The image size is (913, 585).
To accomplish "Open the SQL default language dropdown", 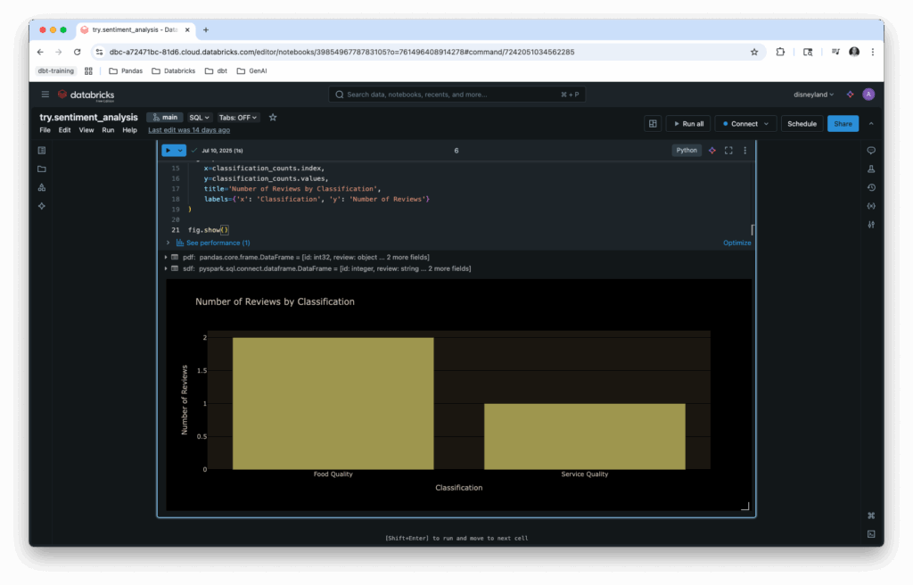I will tap(199, 118).
